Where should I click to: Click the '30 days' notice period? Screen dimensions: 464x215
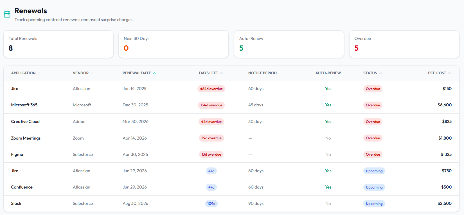(256, 122)
